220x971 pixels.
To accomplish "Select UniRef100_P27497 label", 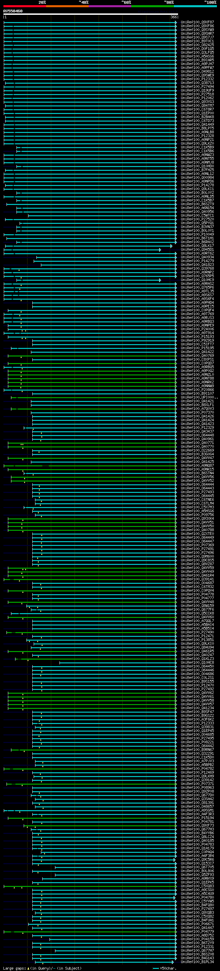I will (x=197, y=909).
